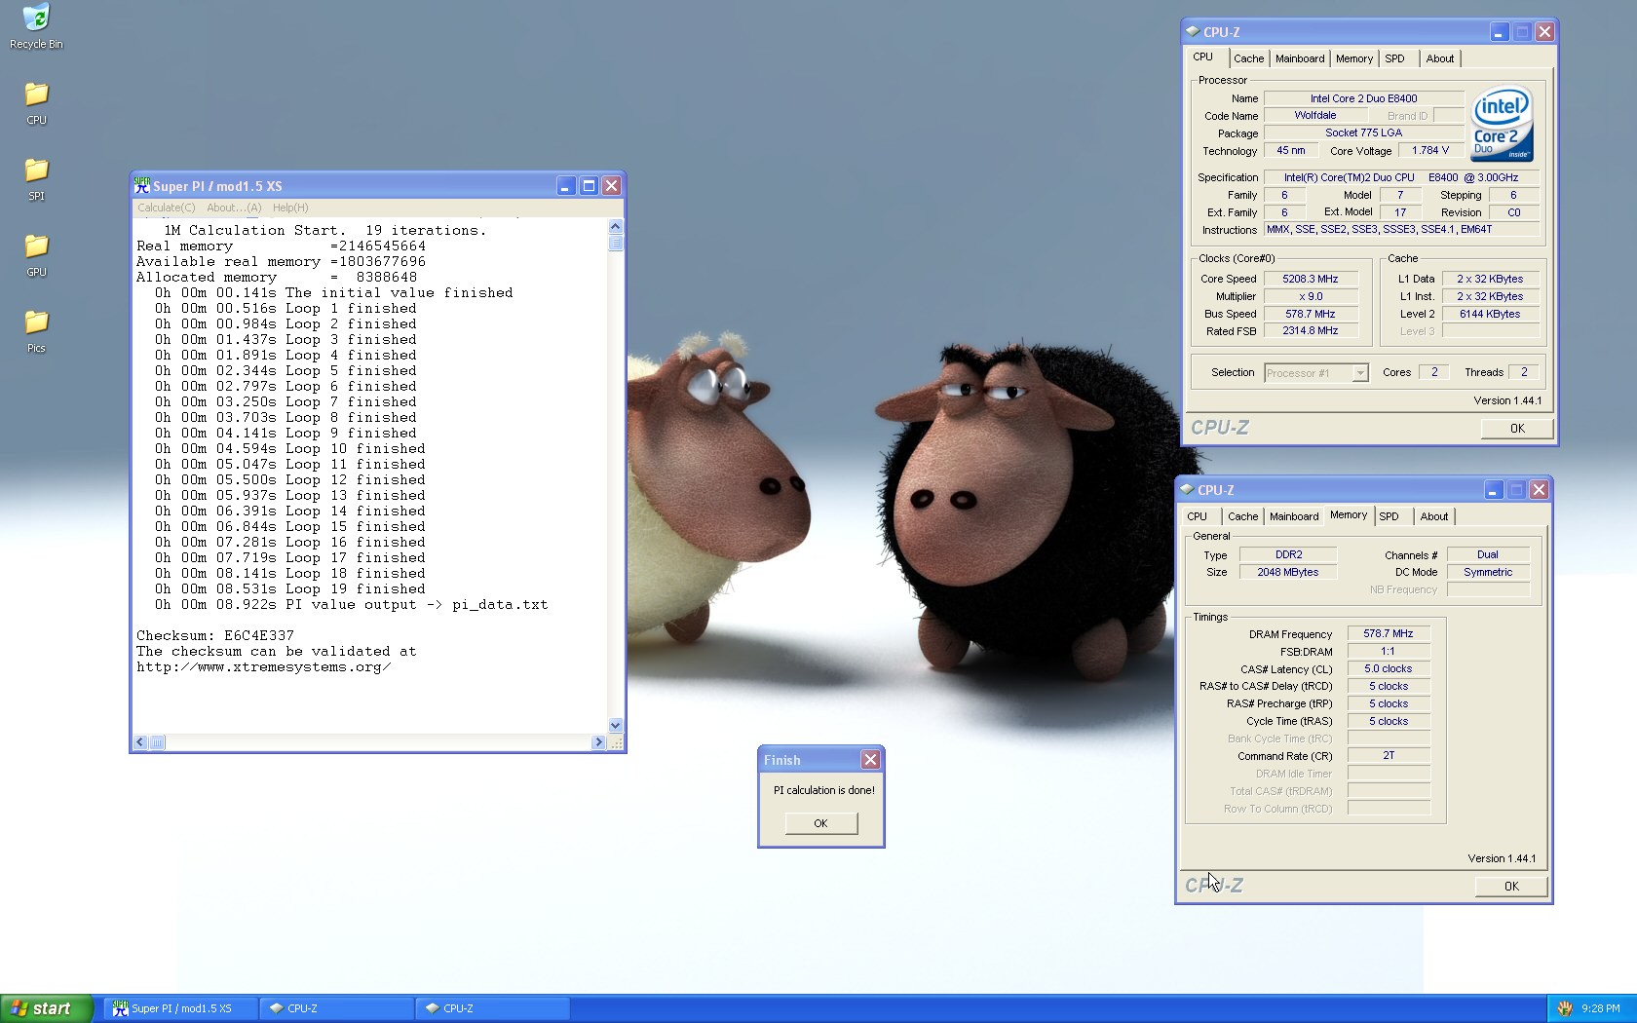Minimize the top CPU-Z window
The height and width of the screenshot is (1023, 1637).
[1499, 32]
